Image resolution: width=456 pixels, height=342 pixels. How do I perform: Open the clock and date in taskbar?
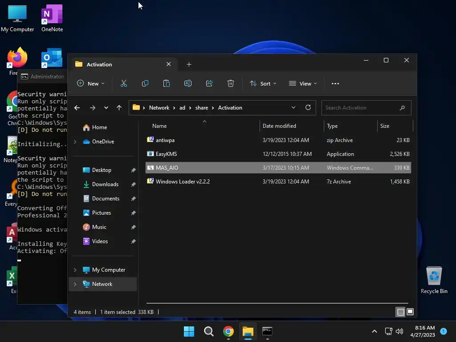point(423,331)
